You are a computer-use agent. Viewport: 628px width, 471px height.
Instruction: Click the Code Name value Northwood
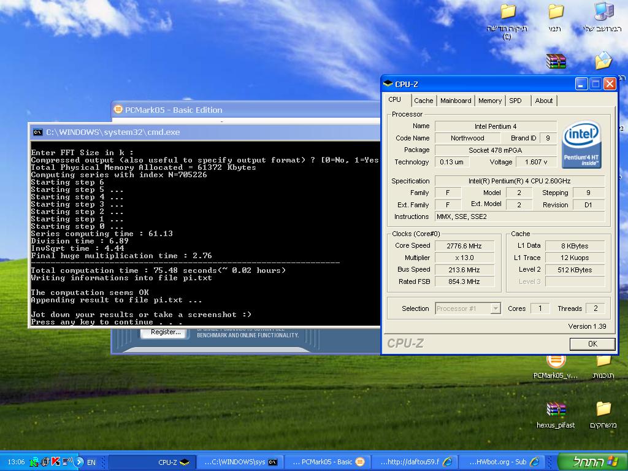(467, 138)
